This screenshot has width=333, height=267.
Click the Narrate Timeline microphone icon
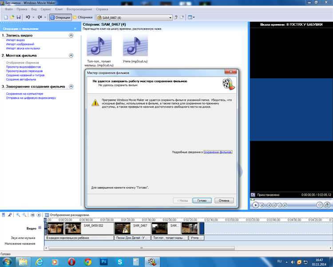coord(10,215)
